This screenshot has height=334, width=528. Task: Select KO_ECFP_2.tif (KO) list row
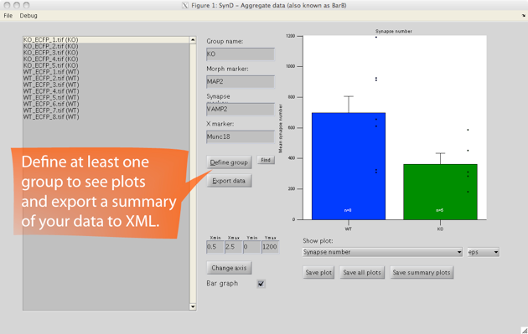106,46
